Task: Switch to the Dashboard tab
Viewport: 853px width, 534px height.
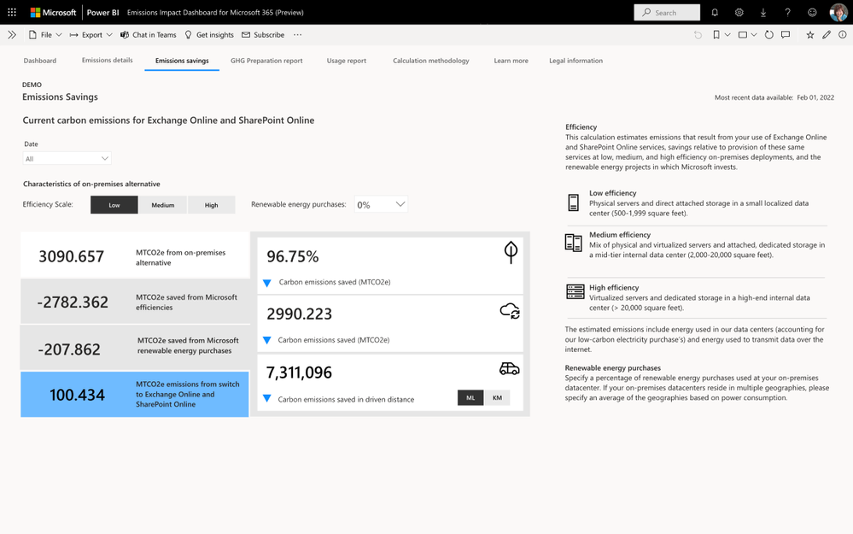Action: coord(40,61)
